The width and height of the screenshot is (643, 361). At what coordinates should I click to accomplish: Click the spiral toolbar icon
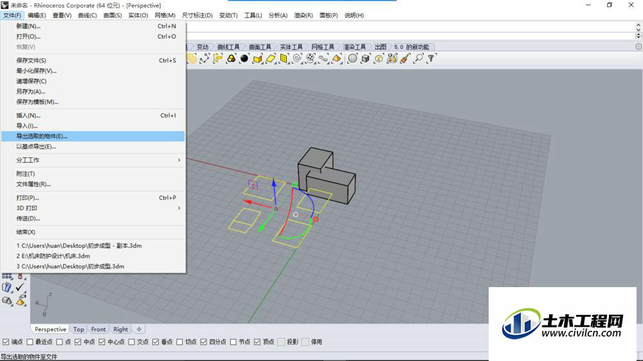pyautogui.click(x=297, y=58)
